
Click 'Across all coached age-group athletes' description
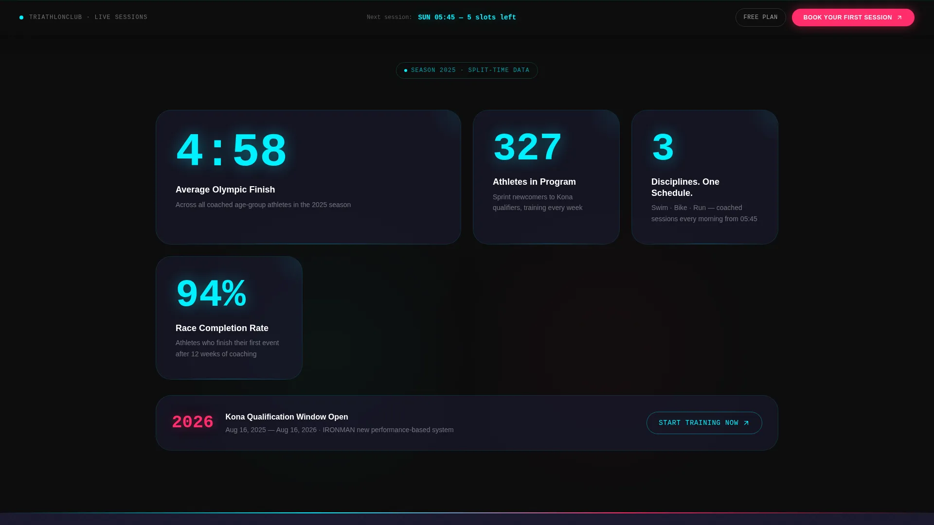tap(263, 205)
